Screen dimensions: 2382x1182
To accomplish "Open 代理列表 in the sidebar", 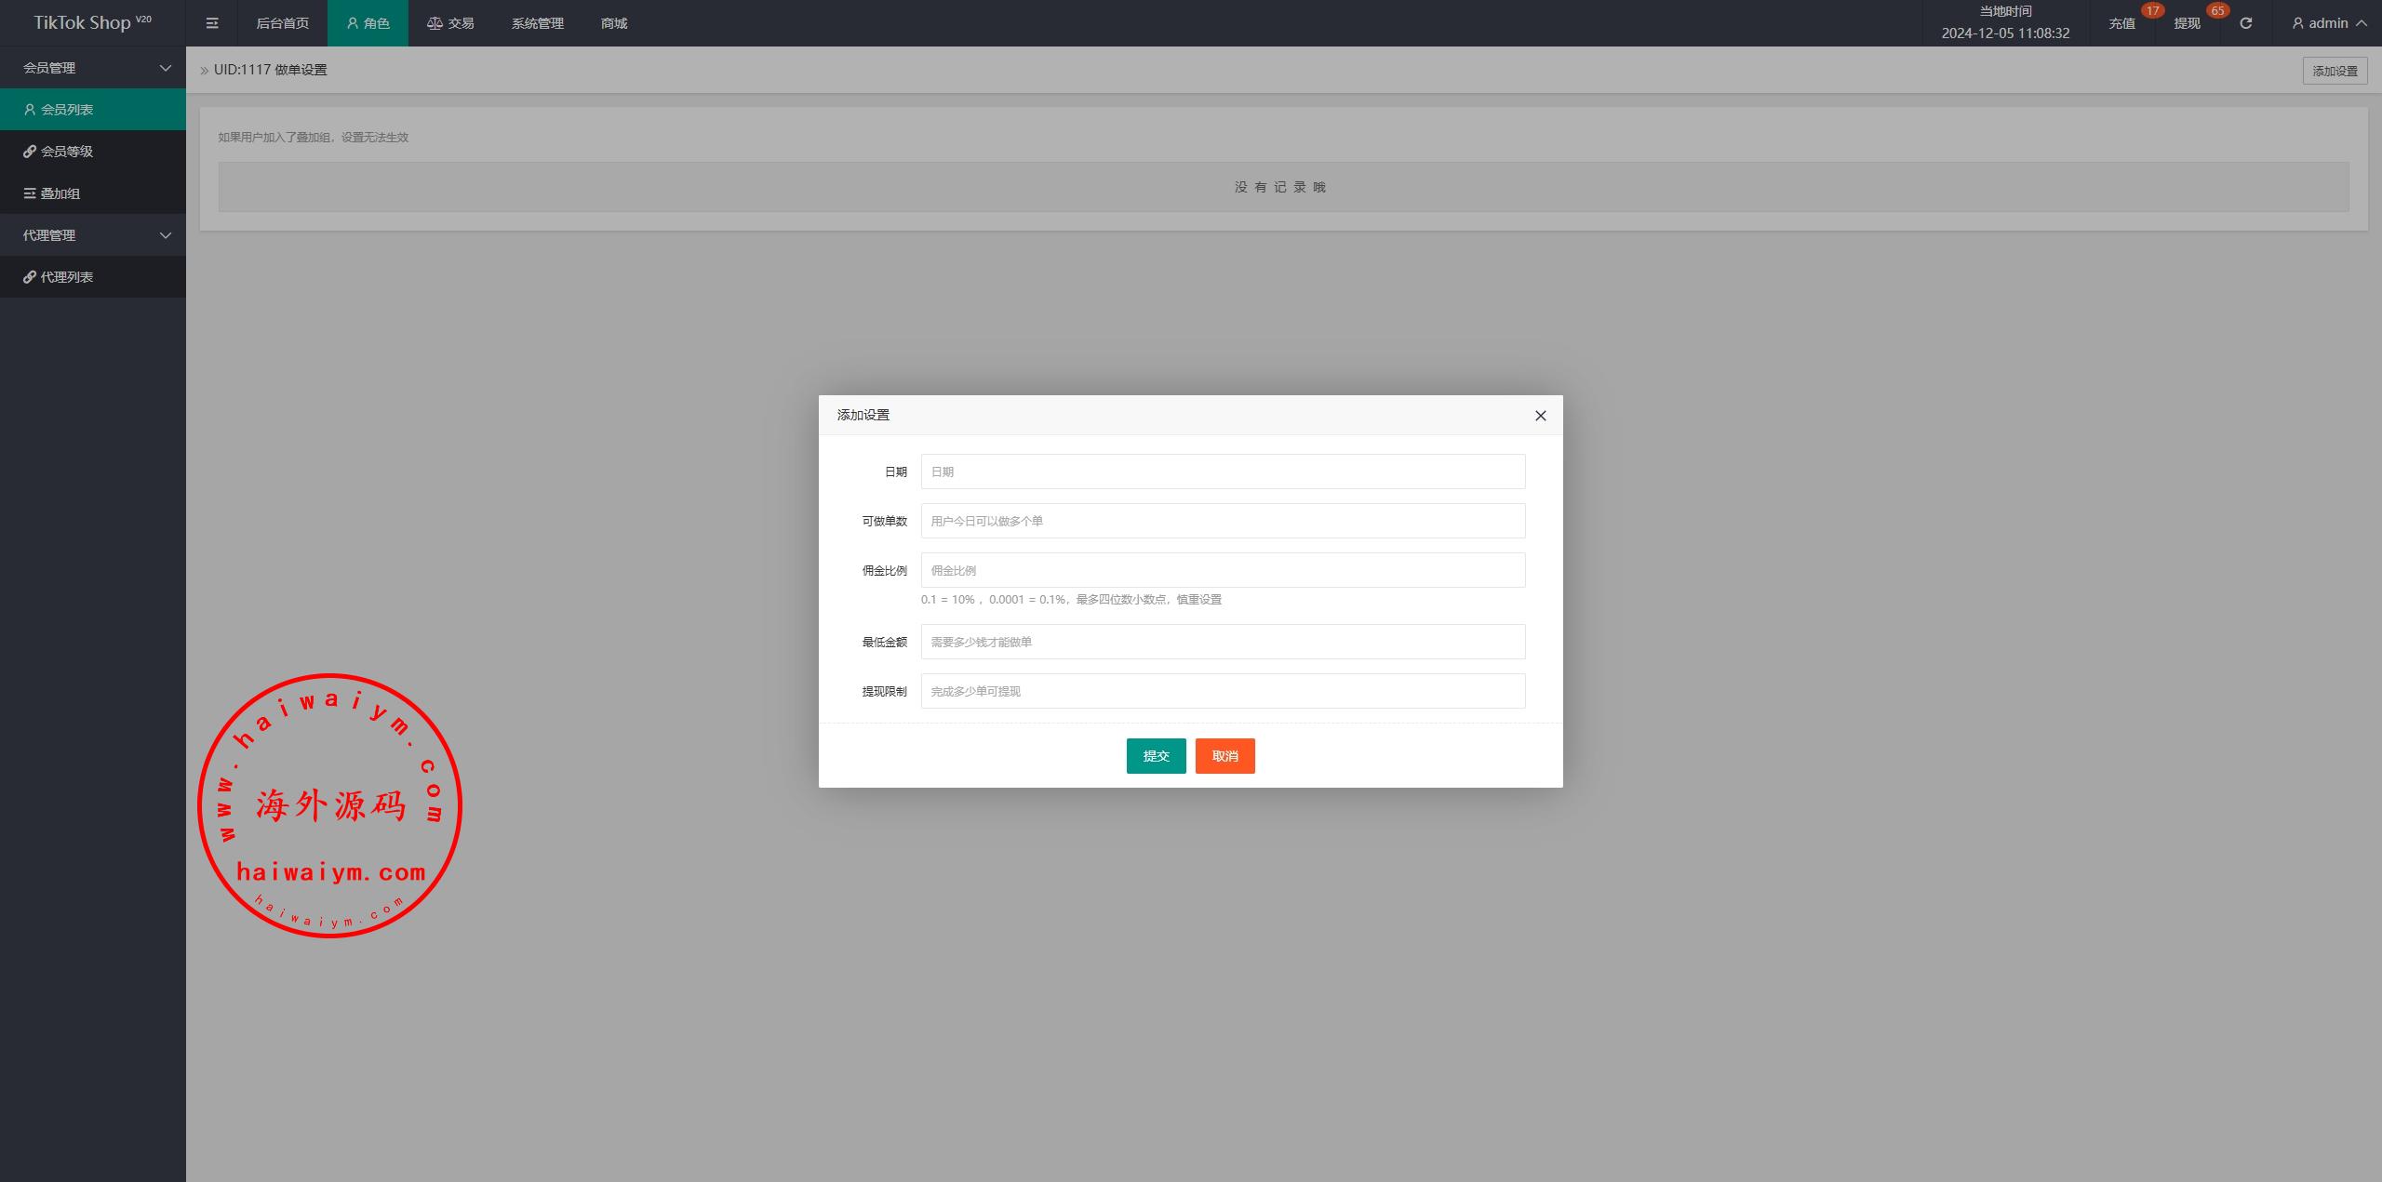I will (x=67, y=277).
